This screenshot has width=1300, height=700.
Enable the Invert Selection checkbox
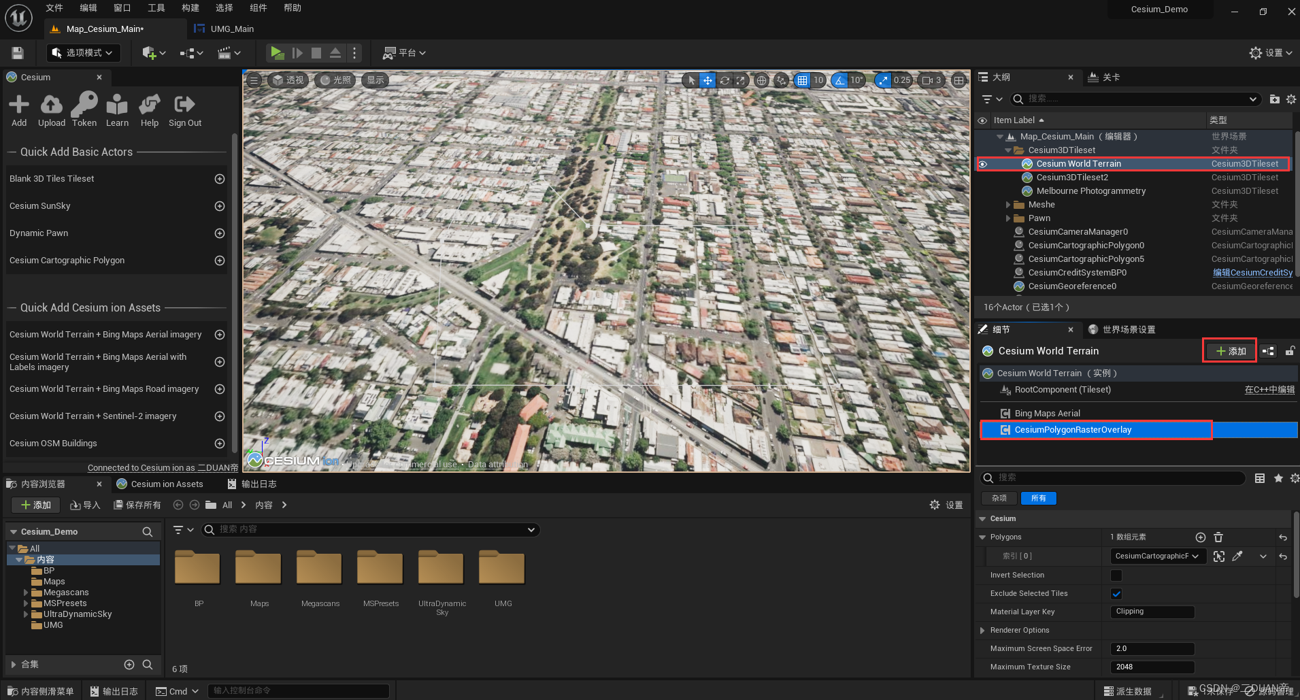coord(1115,575)
